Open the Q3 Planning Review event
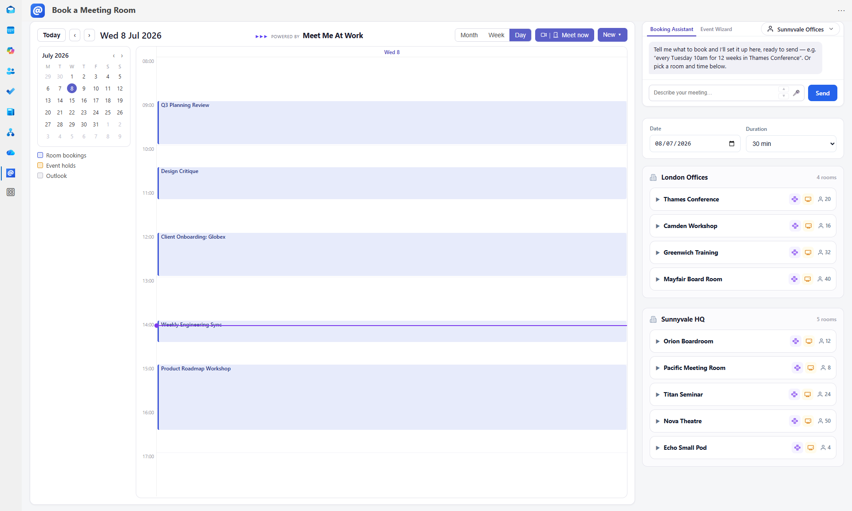 [x=392, y=122]
